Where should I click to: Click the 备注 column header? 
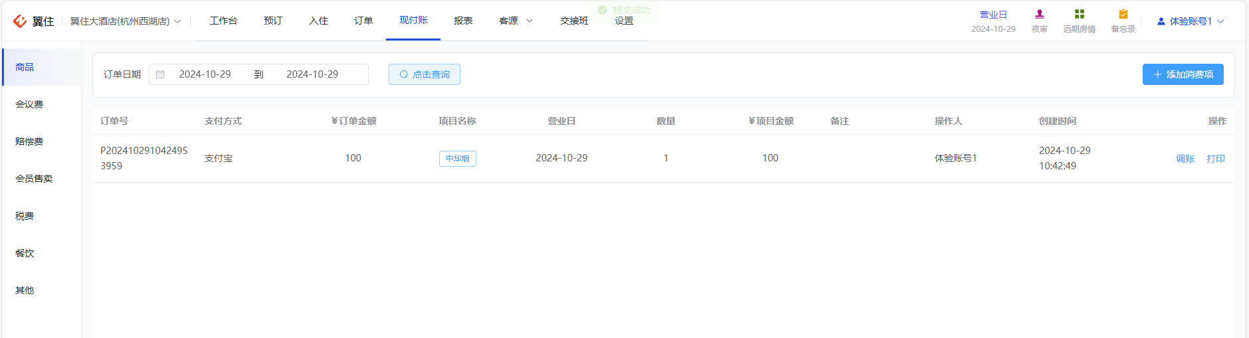[x=840, y=121]
